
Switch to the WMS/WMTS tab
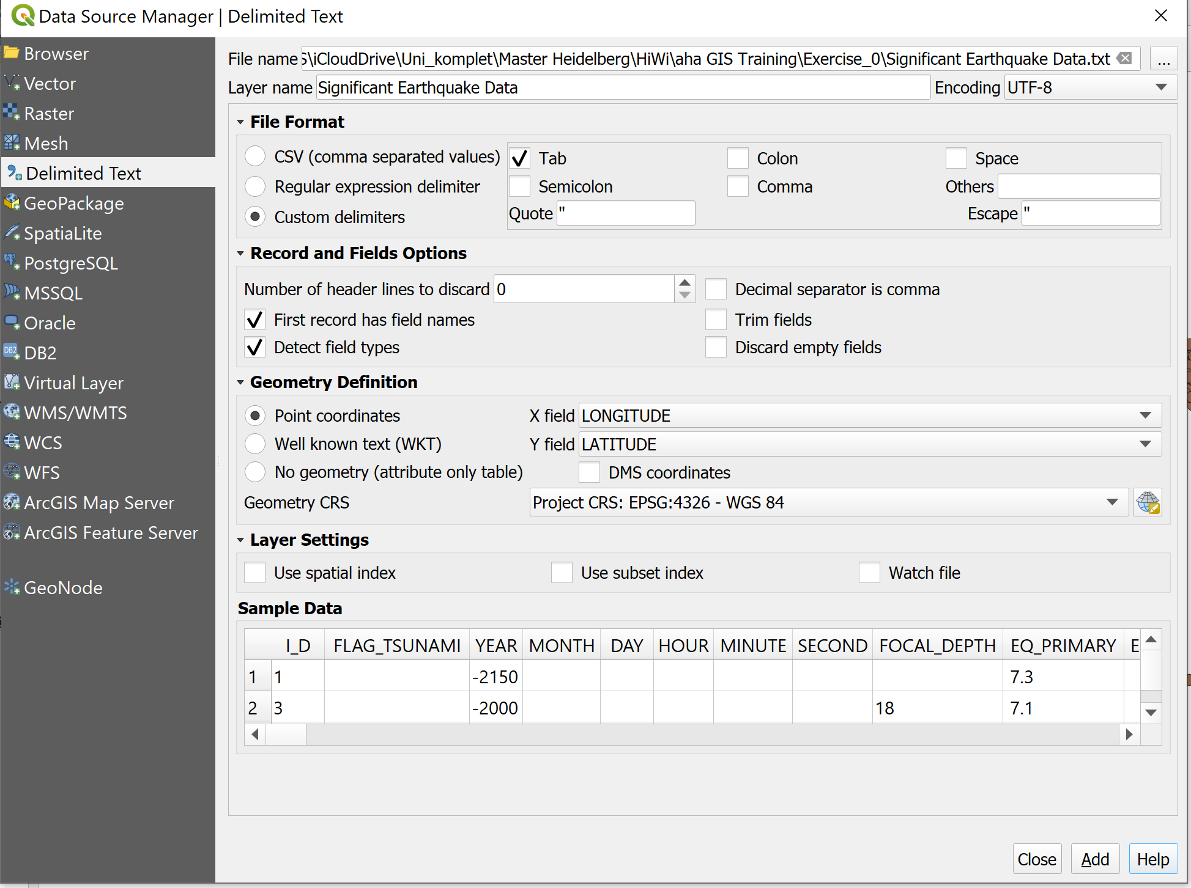coord(75,413)
